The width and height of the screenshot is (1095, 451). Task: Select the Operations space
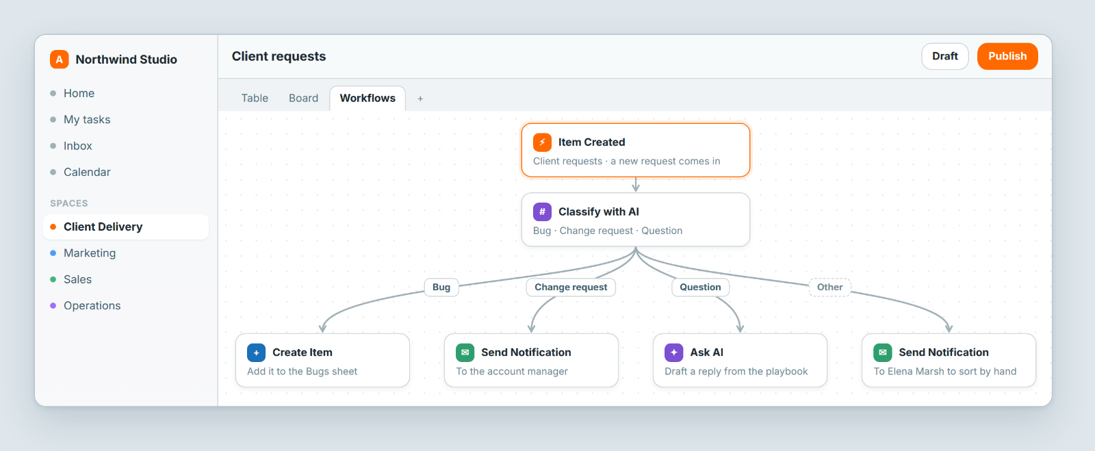pyautogui.click(x=126, y=306)
